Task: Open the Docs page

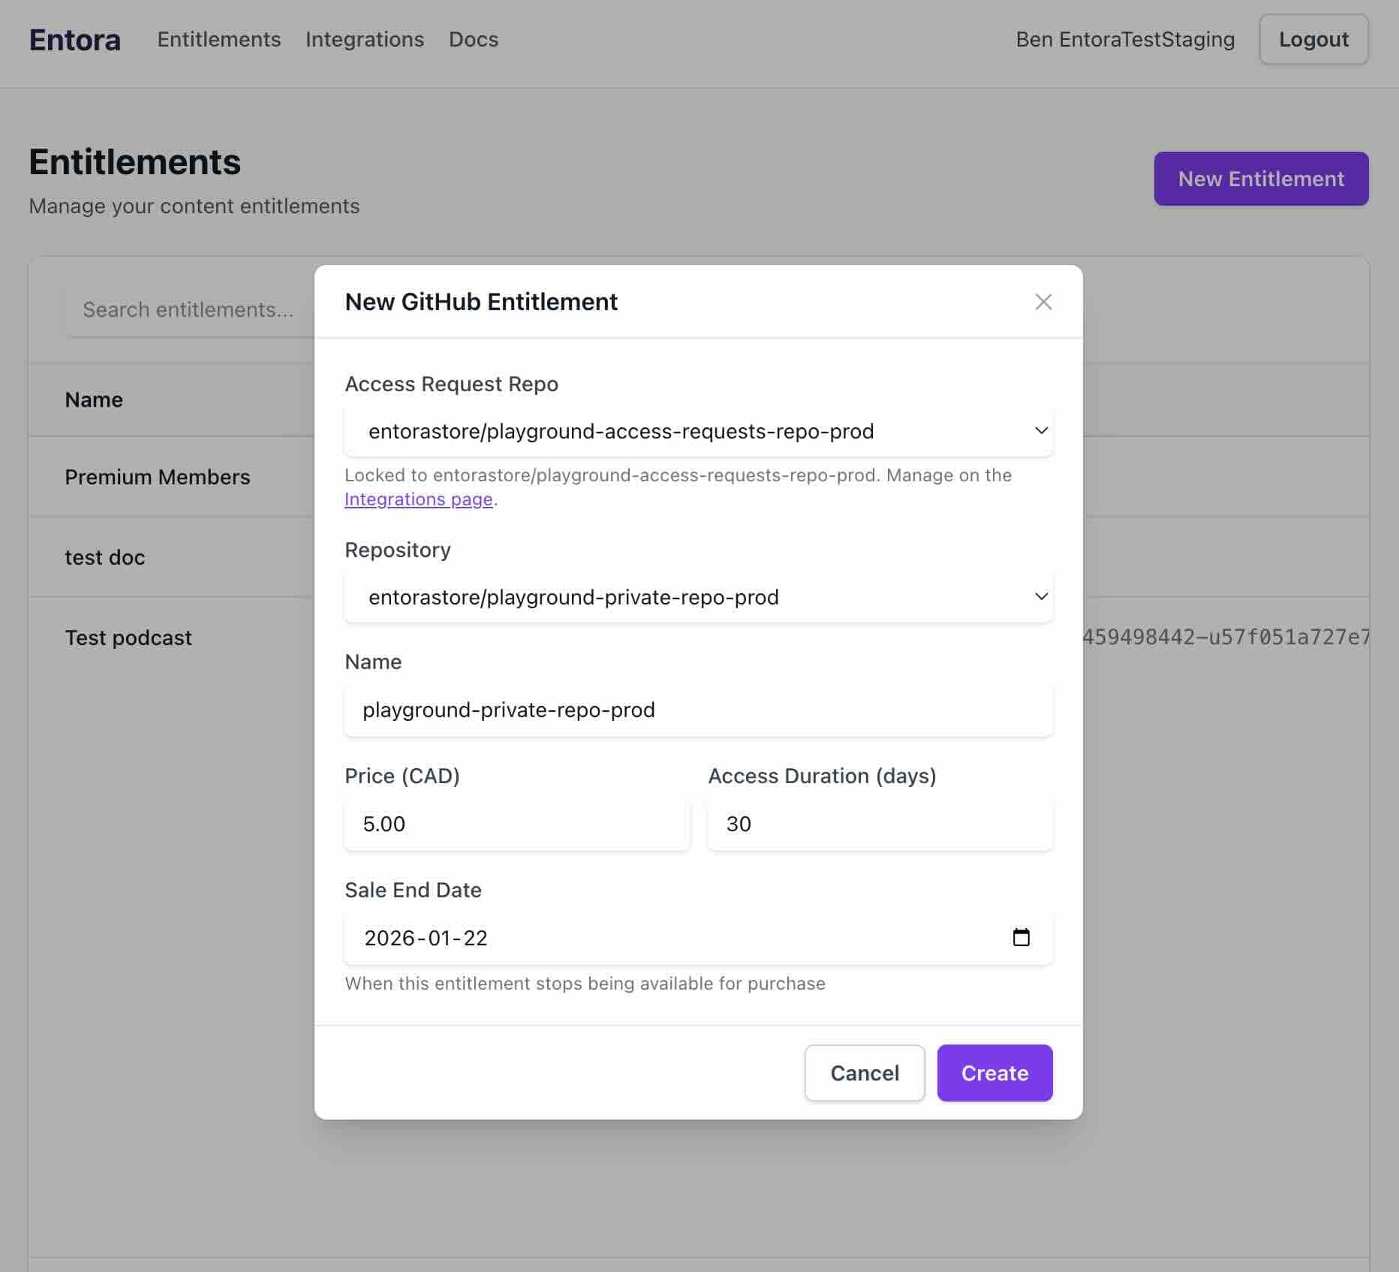Action: (x=473, y=39)
